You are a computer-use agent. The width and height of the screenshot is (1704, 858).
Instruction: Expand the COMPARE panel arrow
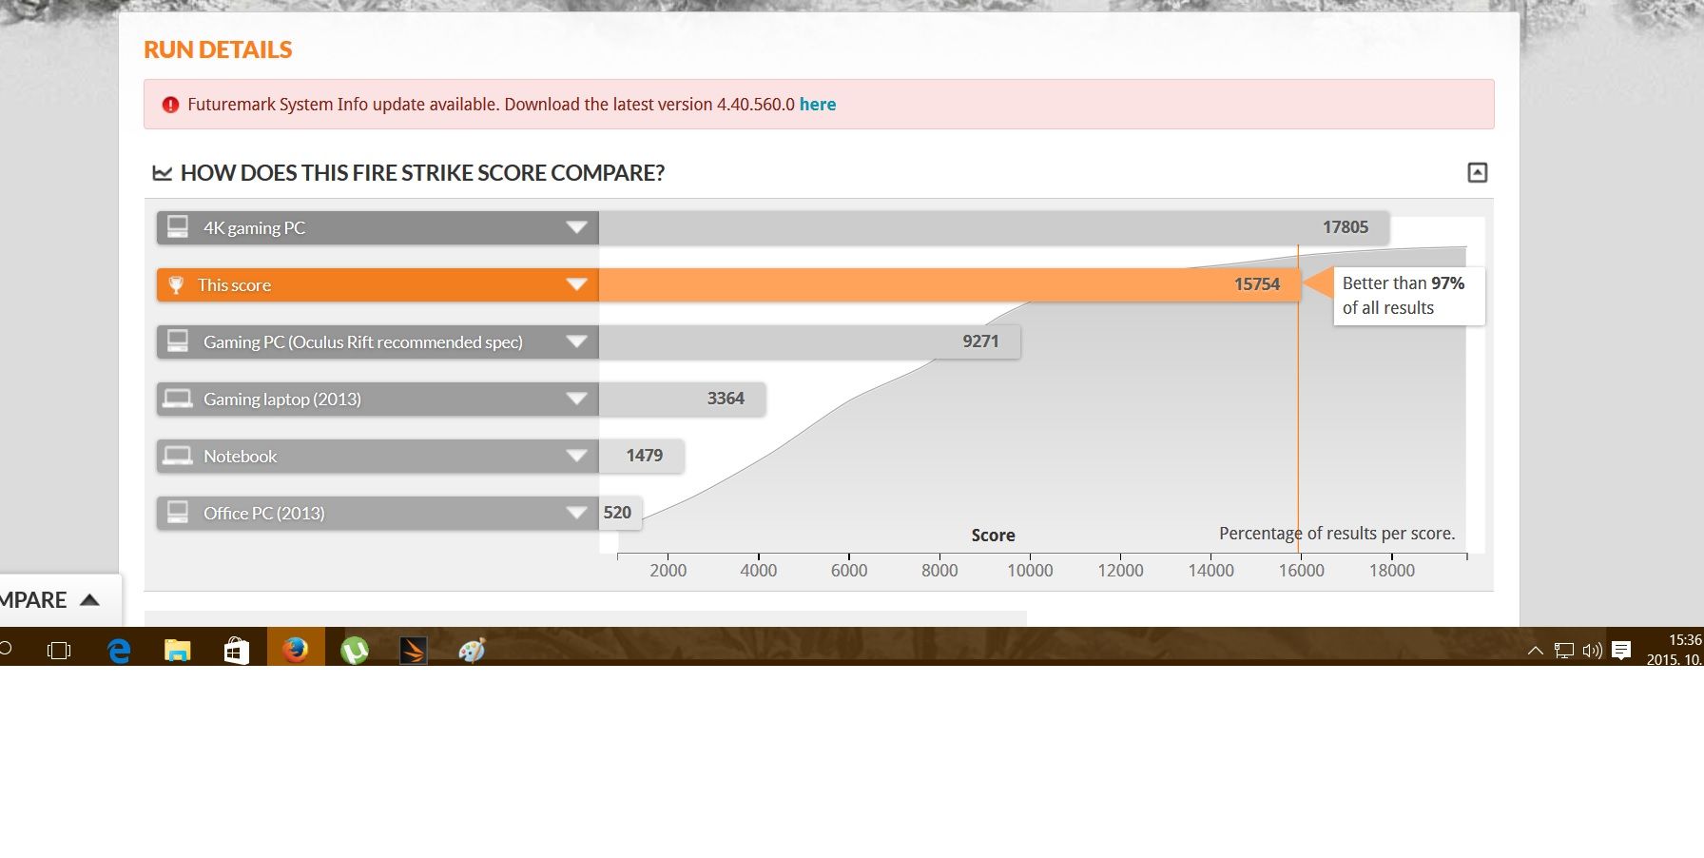tap(89, 599)
